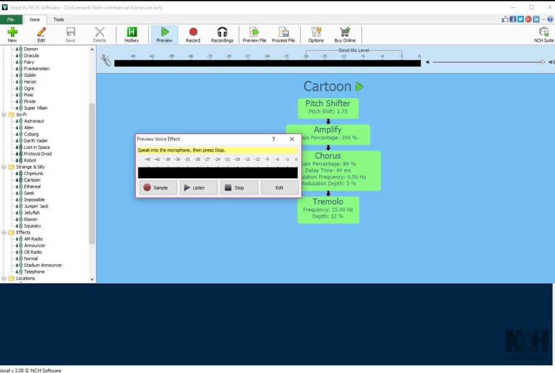Viewport: 555px width, 373px height.
Task: Open the Options dialog
Action: click(x=316, y=35)
